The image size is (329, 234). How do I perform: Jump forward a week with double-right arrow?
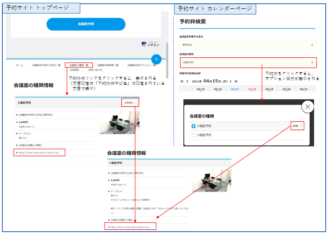[236, 81]
